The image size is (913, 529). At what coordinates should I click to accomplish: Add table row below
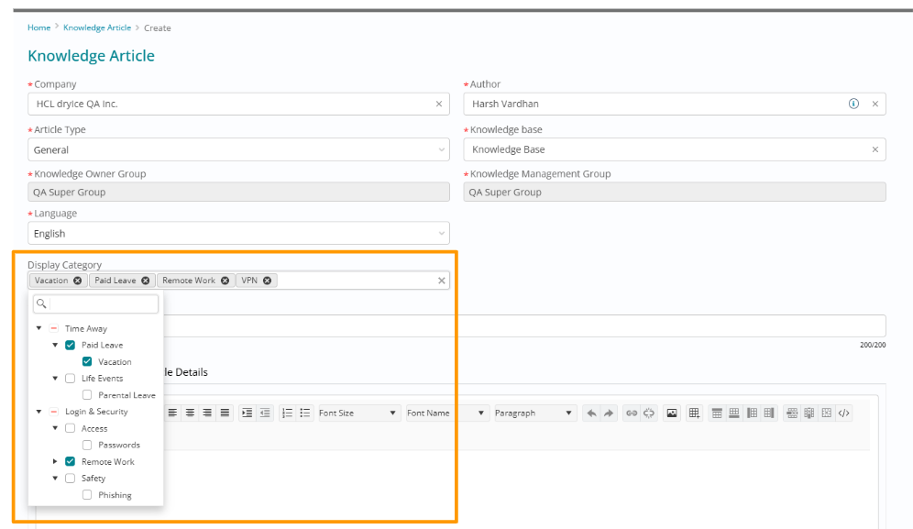pos(734,413)
